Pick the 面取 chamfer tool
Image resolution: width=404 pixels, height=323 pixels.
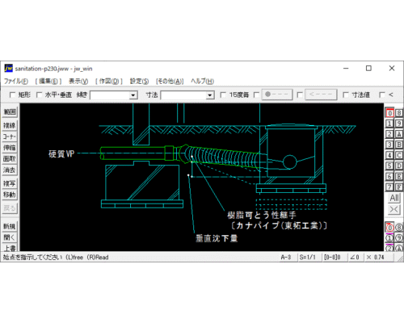point(10,159)
